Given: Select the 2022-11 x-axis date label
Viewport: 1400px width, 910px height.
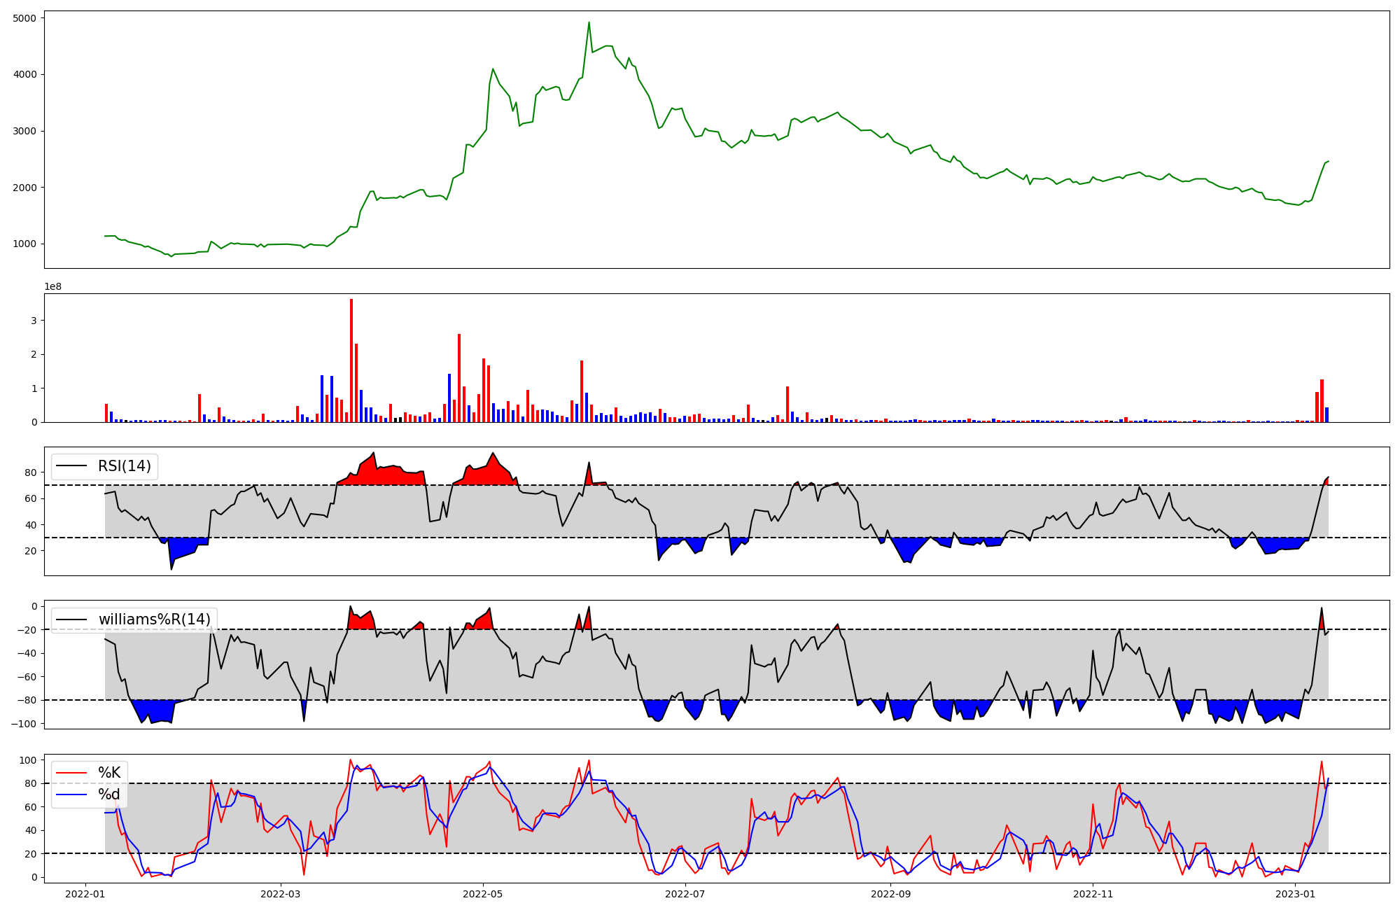Looking at the screenshot, I should [1093, 894].
